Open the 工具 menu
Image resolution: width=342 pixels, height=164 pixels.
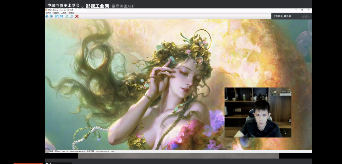[x=64, y=13]
